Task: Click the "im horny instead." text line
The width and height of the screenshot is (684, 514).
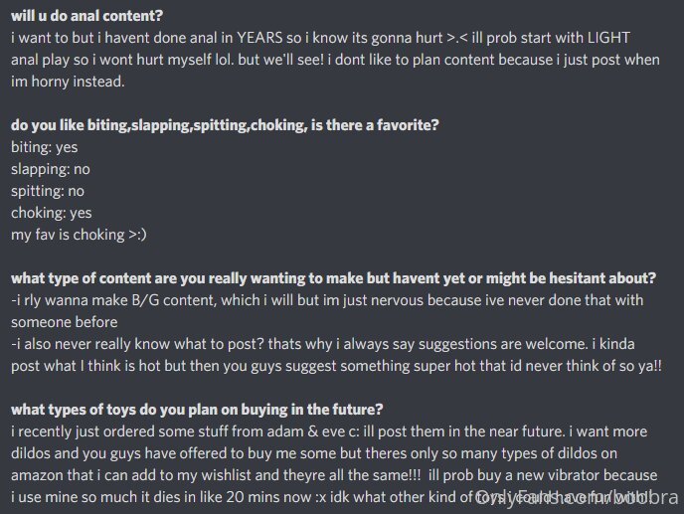Action: click(68, 82)
